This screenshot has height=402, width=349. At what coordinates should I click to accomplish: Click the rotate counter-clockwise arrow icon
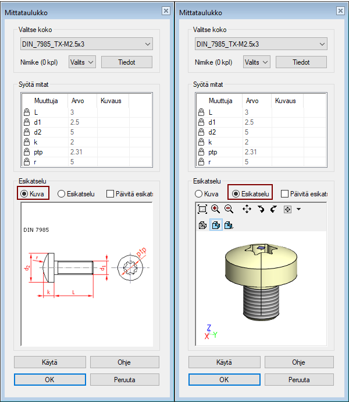[x=273, y=209]
